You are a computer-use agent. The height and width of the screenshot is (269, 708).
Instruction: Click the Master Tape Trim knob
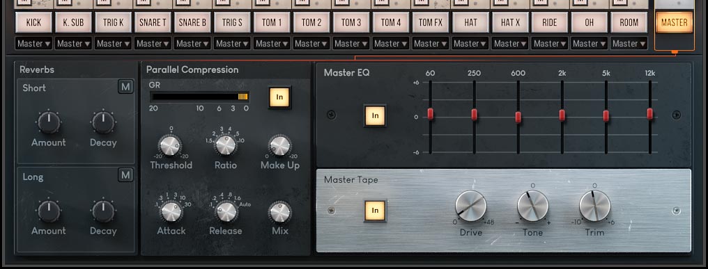pos(594,206)
